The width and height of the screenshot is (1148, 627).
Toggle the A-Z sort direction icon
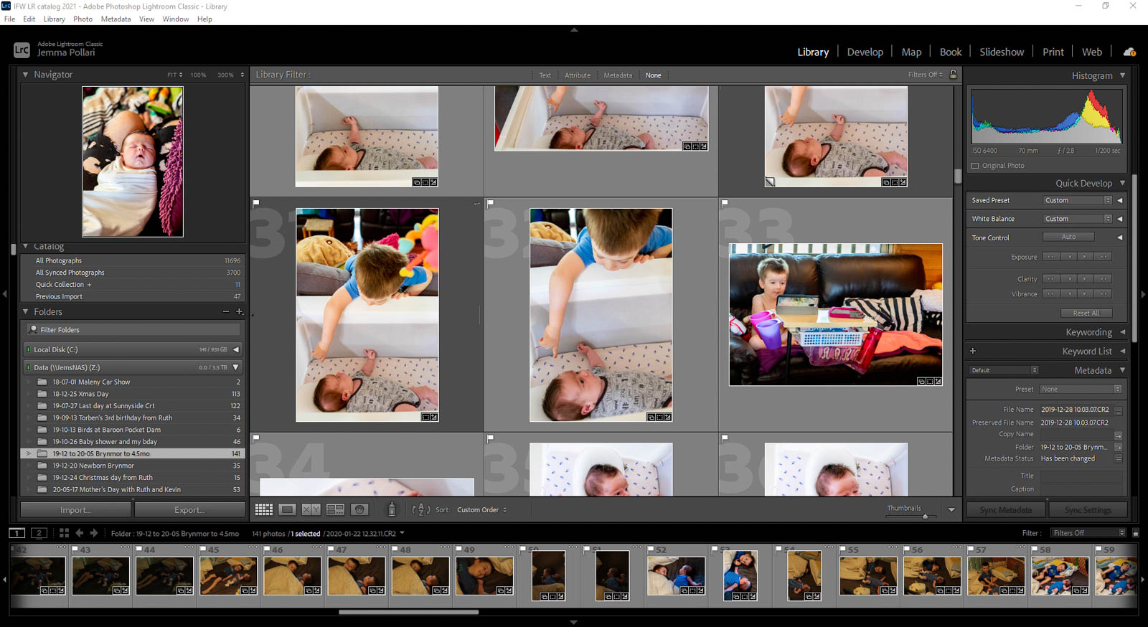point(420,509)
